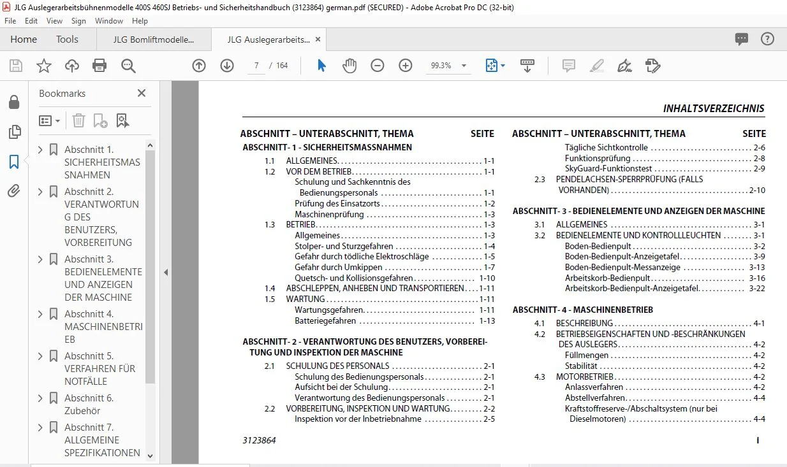The width and height of the screenshot is (787, 467).
Task: Toggle the Bookmarks panel sidebar icon
Action: (14, 162)
